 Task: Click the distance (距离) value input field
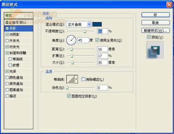[x=102, y=49]
